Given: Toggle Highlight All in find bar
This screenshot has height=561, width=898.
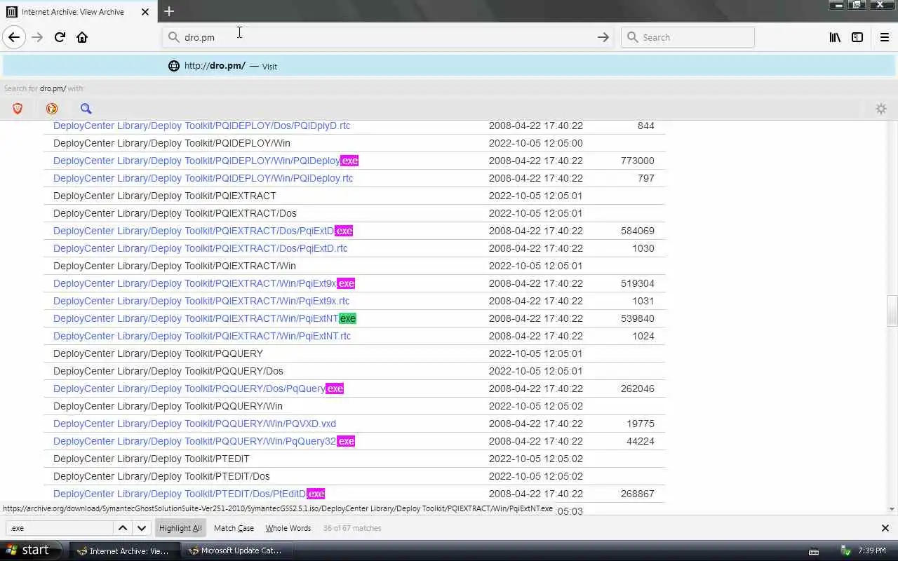Looking at the screenshot, I should [180, 528].
